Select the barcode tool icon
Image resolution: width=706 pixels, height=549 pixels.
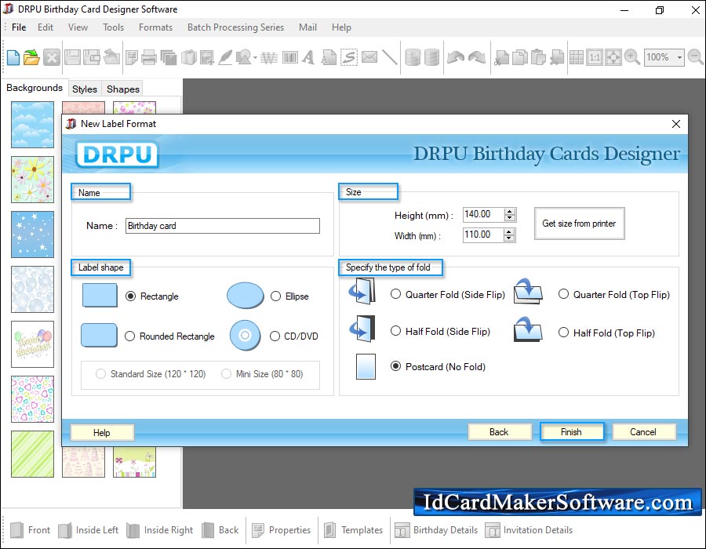pyautogui.click(x=290, y=57)
